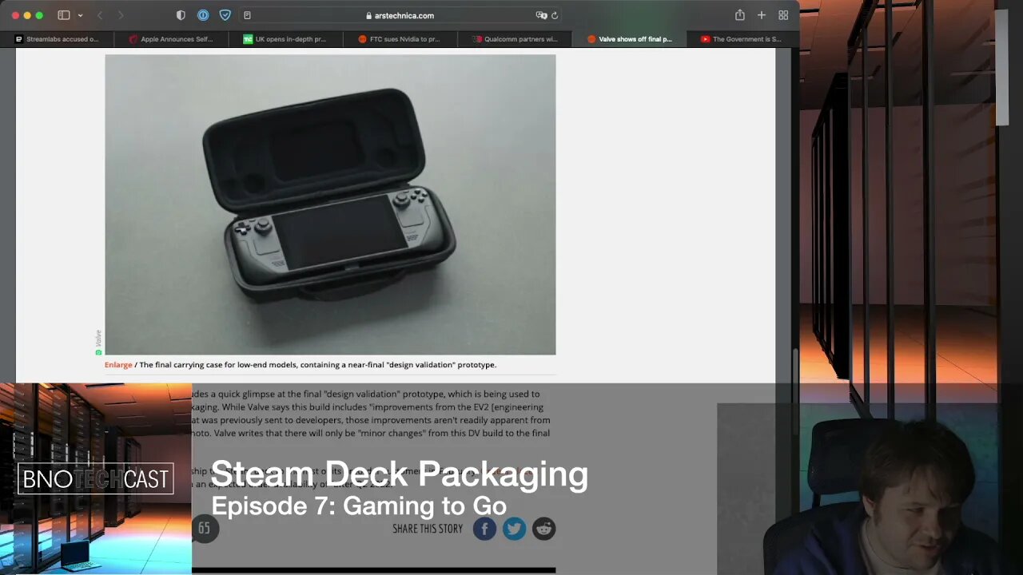Switch to Qualcomm partners tab

click(515, 38)
